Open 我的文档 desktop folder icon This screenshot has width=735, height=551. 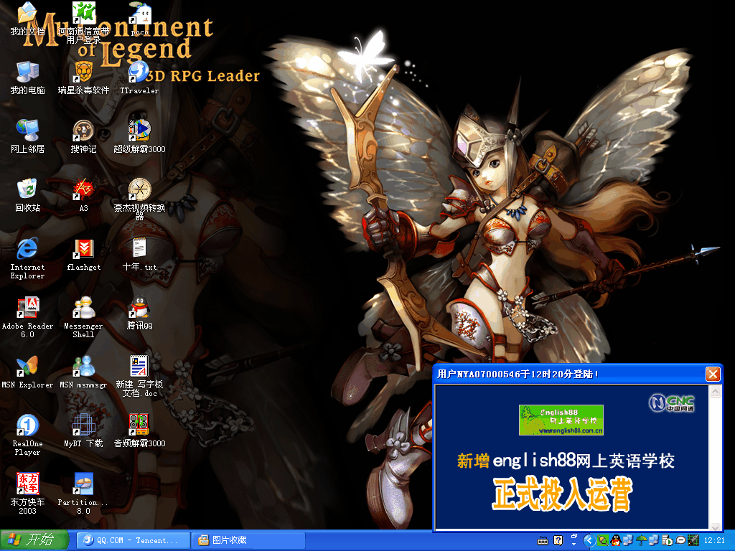(x=27, y=19)
